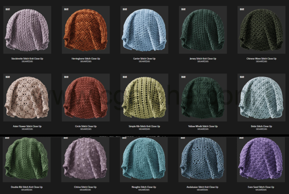Click the corner badge on Herringbone Stitch card
Image resolution: width=289 pixels, height=194 pixels.
point(66,9)
